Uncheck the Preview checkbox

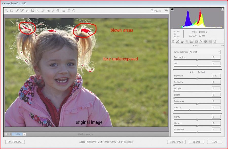pos(152,11)
